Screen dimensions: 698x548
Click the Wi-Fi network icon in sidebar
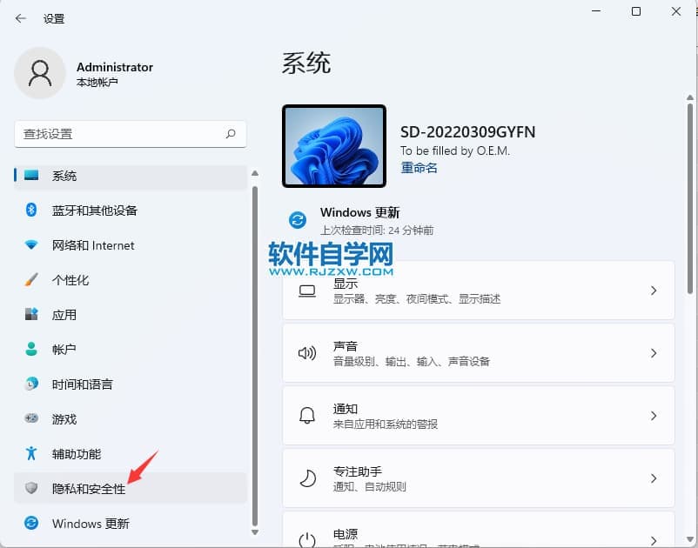[31, 245]
